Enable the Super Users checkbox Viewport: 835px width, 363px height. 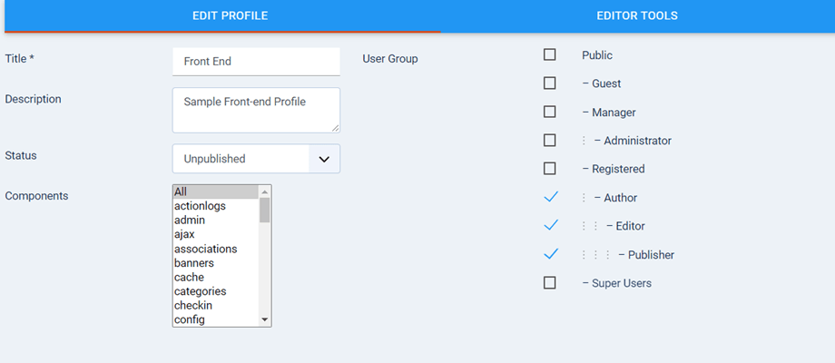click(x=550, y=282)
